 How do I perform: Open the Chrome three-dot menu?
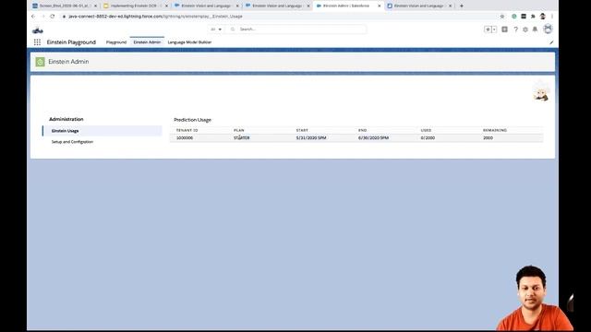[552, 17]
